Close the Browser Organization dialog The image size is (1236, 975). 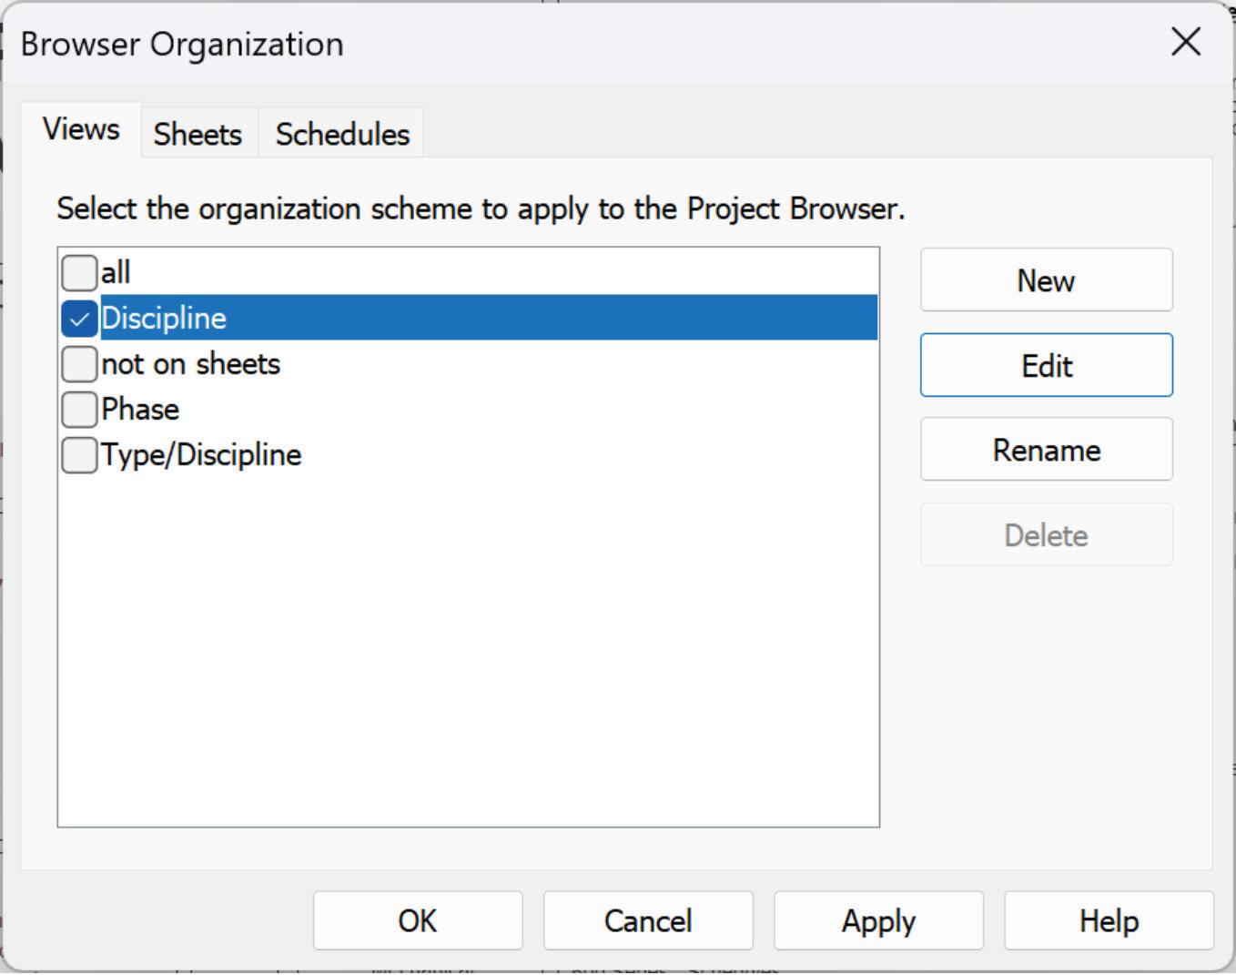pyautogui.click(x=1186, y=42)
